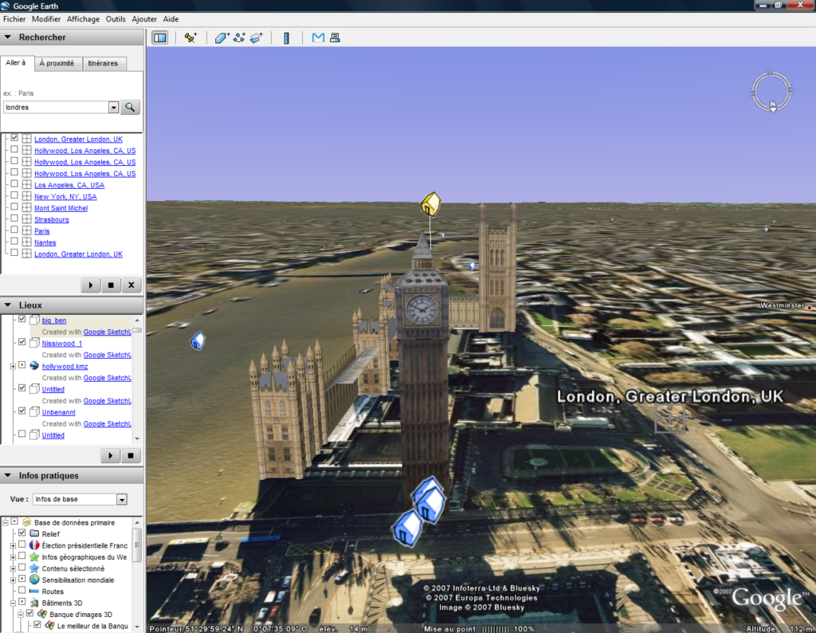816x633 pixels.
Task: Click the small blue marker near Victoria Tower
Action: (x=472, y=266)
